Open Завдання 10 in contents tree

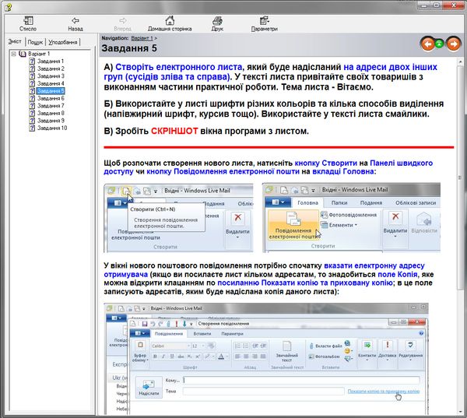(52, 128)
